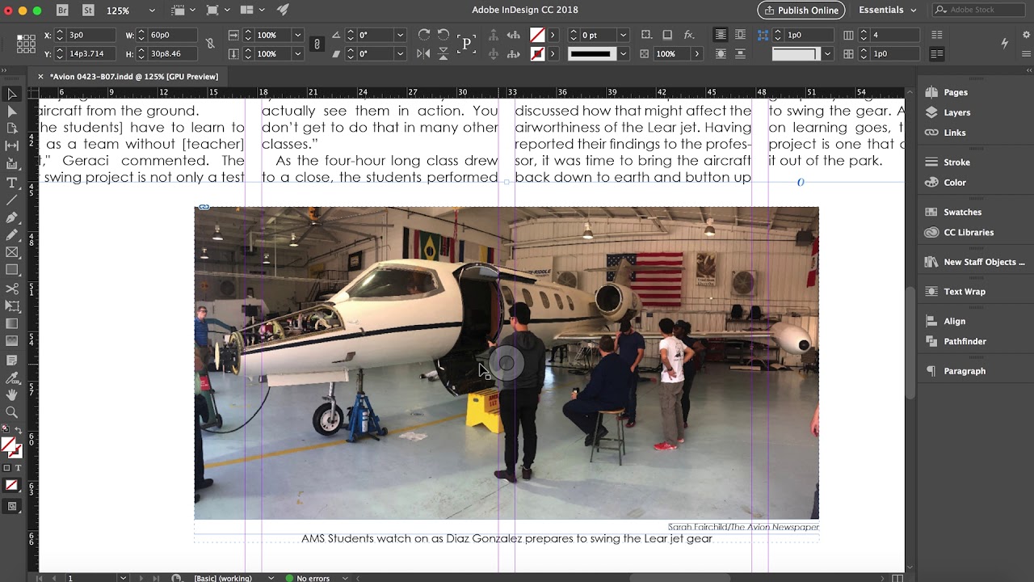Click the stroke color swatch in control bar

pos(537,54)
